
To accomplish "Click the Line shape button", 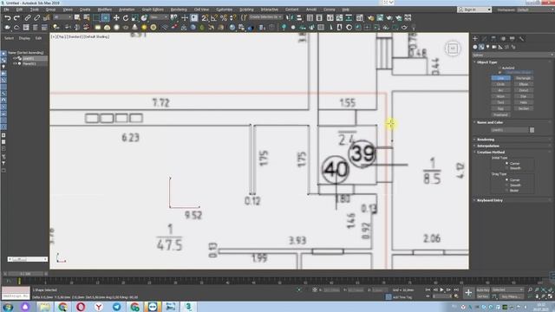I will pyautogui.click(x=500, y=78).
